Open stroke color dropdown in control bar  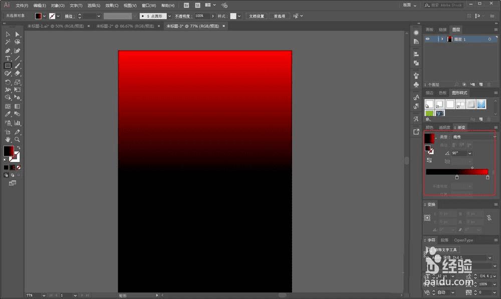click(58, 16)
